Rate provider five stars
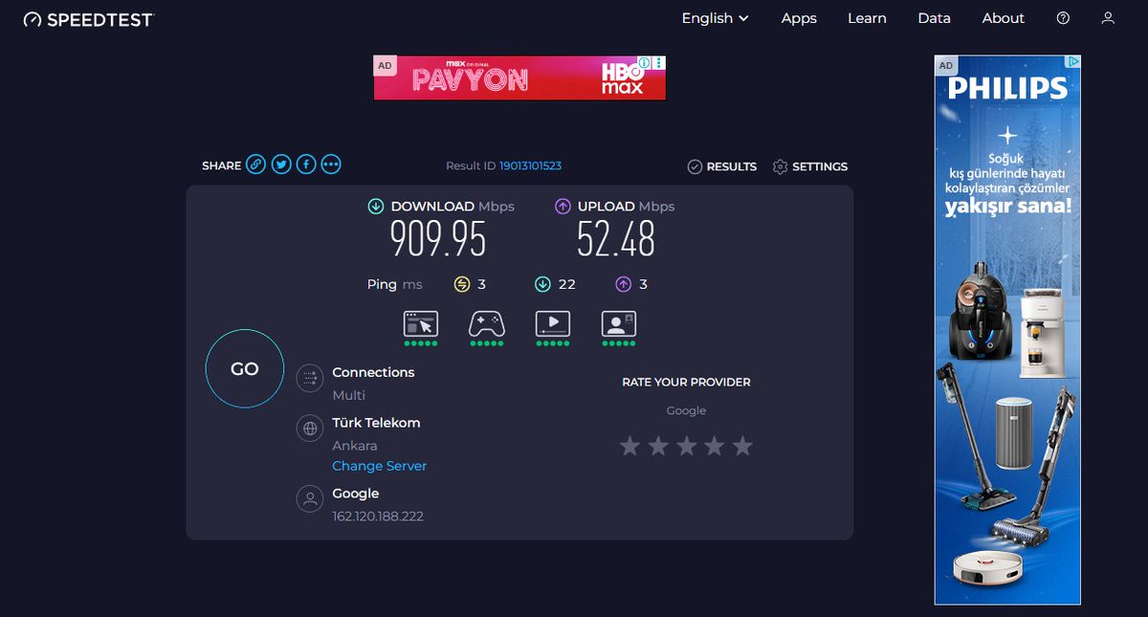Image resolution: width=1148 pixels, height=617 pixels. point(743,446)
